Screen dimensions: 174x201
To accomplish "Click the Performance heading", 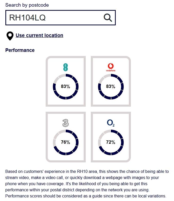I will pos(20,50).
